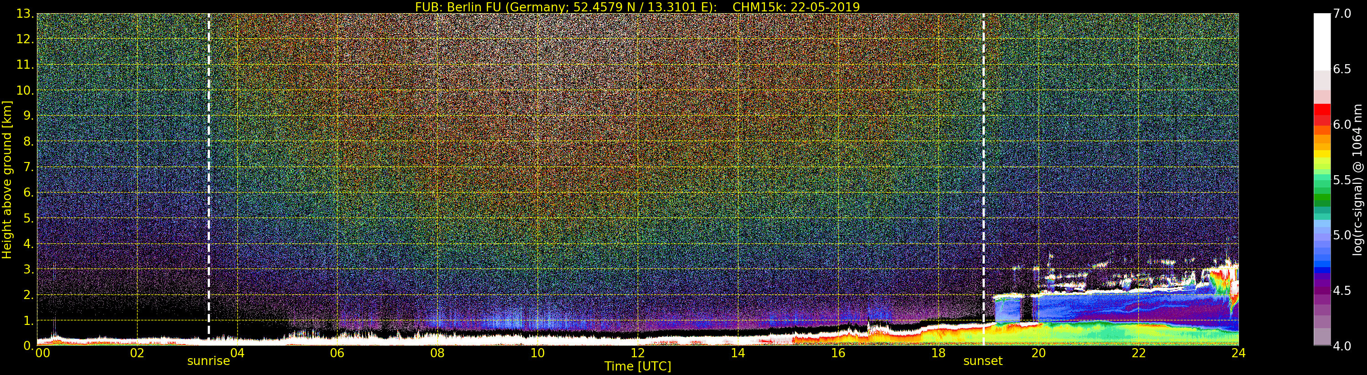Click the colorbar label 'log(rc-signal) @ 1064 nm'
This screenshot has height=375, width=1367.
pos(1358,180)
